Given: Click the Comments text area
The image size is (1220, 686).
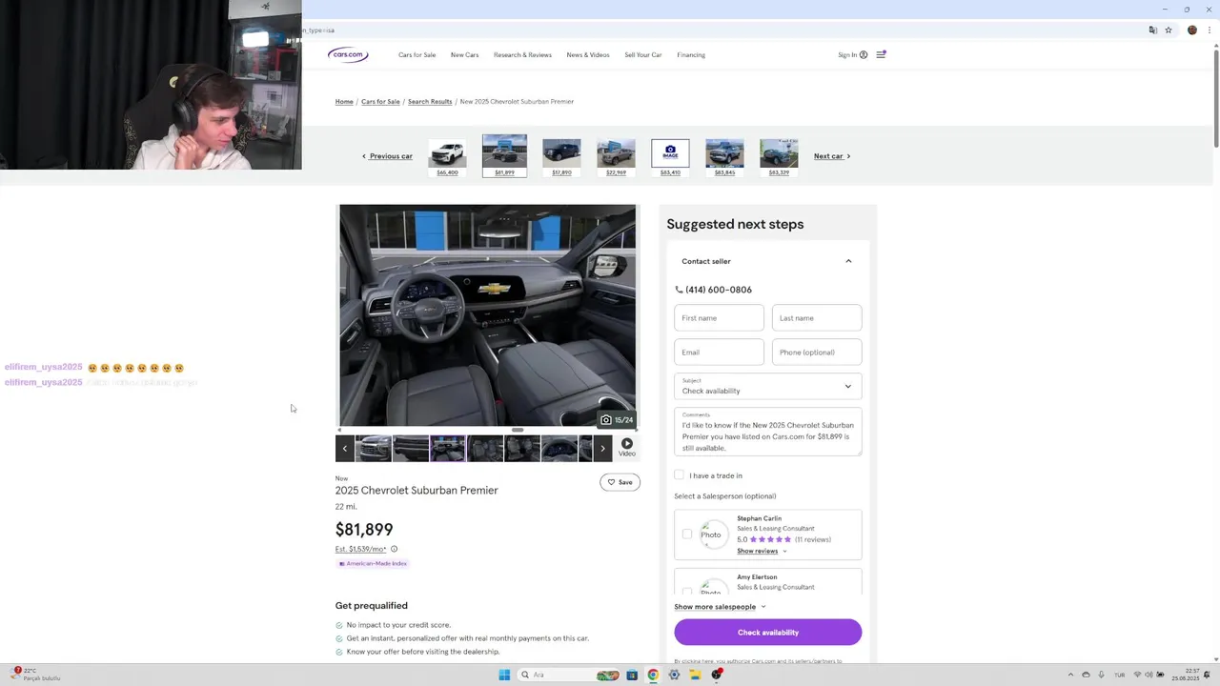Looking at the screenshot, I should click(x=768, y=433).
